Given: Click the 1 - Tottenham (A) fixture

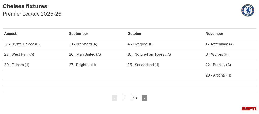Looking at the screenshot, I should (x=220, y=44).
